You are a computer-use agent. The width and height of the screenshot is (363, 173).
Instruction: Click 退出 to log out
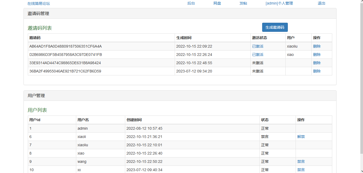tap(321, 3)
